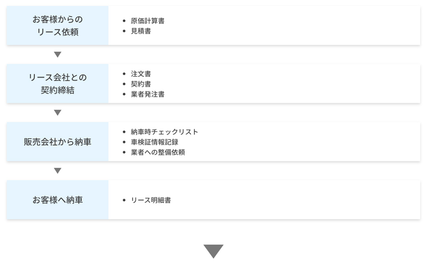Click bullet point next to リース明細書
Viewport: 427px width, 262px height.
coord(125,200)
